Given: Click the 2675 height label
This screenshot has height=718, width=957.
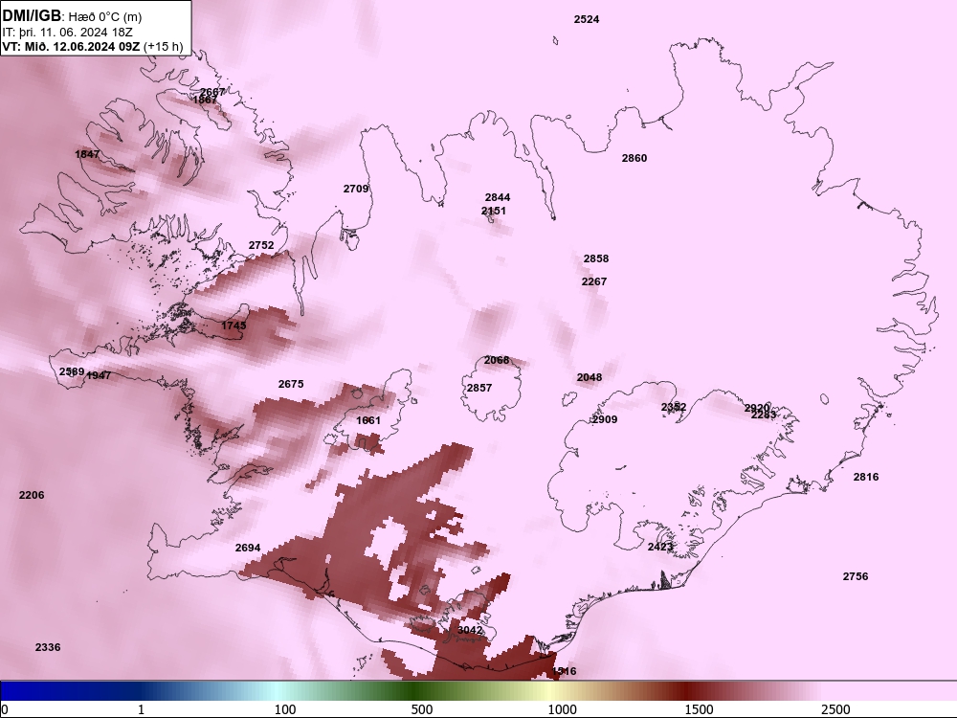Looking at the screenshot, I should pos(291,384).
